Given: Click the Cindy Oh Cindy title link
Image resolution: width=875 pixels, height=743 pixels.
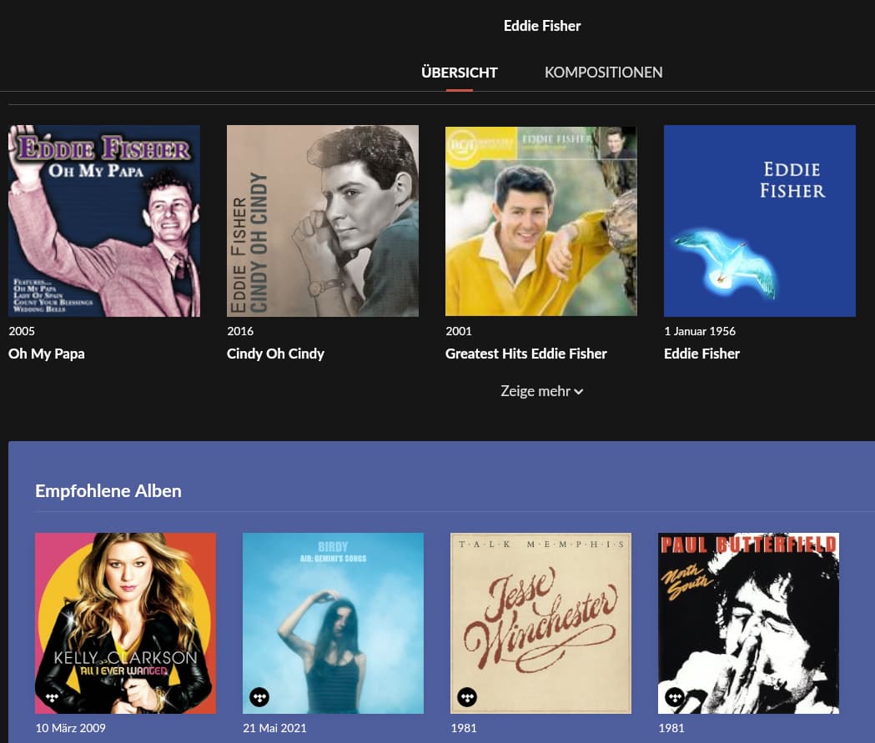Looking at the screenshot, I should pos(275,354).
